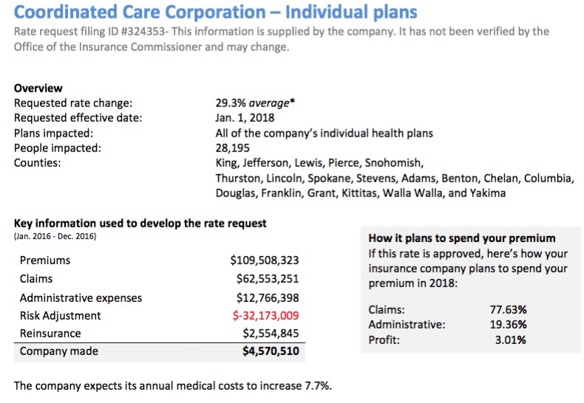The height and width of the screenshot is (403, 584).
Task: Click the bold Company made total $4,570,510
Action: [271, 351]
